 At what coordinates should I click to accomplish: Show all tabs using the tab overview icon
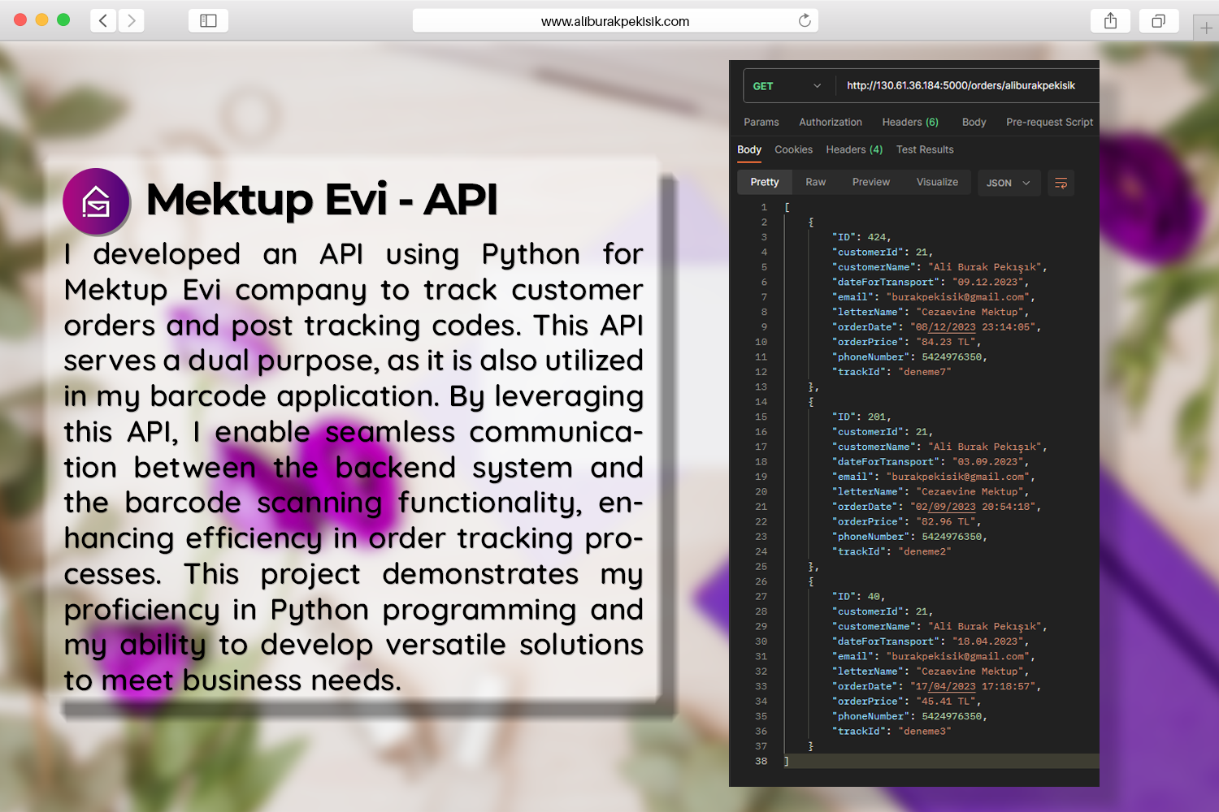point(1159,20)
